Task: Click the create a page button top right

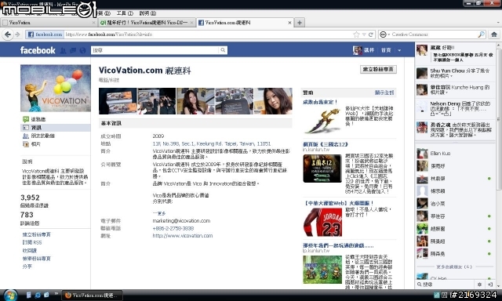Action: (x=378, y=69)
